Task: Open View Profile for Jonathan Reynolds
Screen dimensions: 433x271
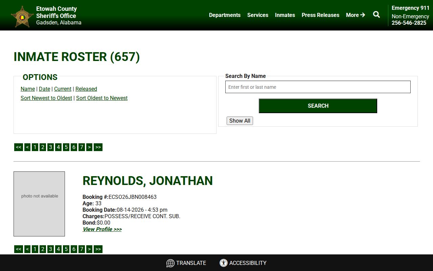Action: coord(102,229)
